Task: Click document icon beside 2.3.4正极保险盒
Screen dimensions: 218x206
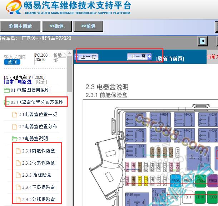Action: (18, 187)
